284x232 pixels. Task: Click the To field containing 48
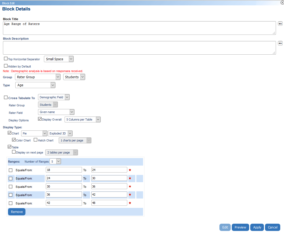point(109,203)
